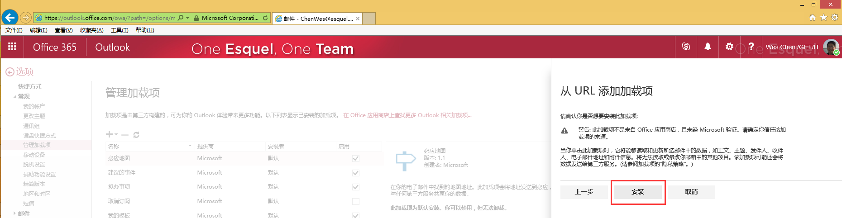Click the browser back arrow button

point(10,18)
